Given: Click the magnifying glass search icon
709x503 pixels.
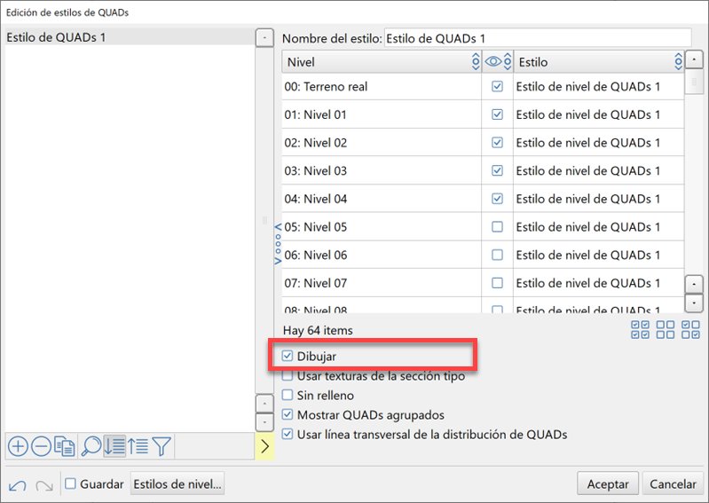Looking at the screenshot, I should coord(91,446).
